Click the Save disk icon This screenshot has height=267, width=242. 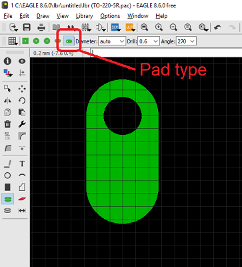(x=27, y=27)
